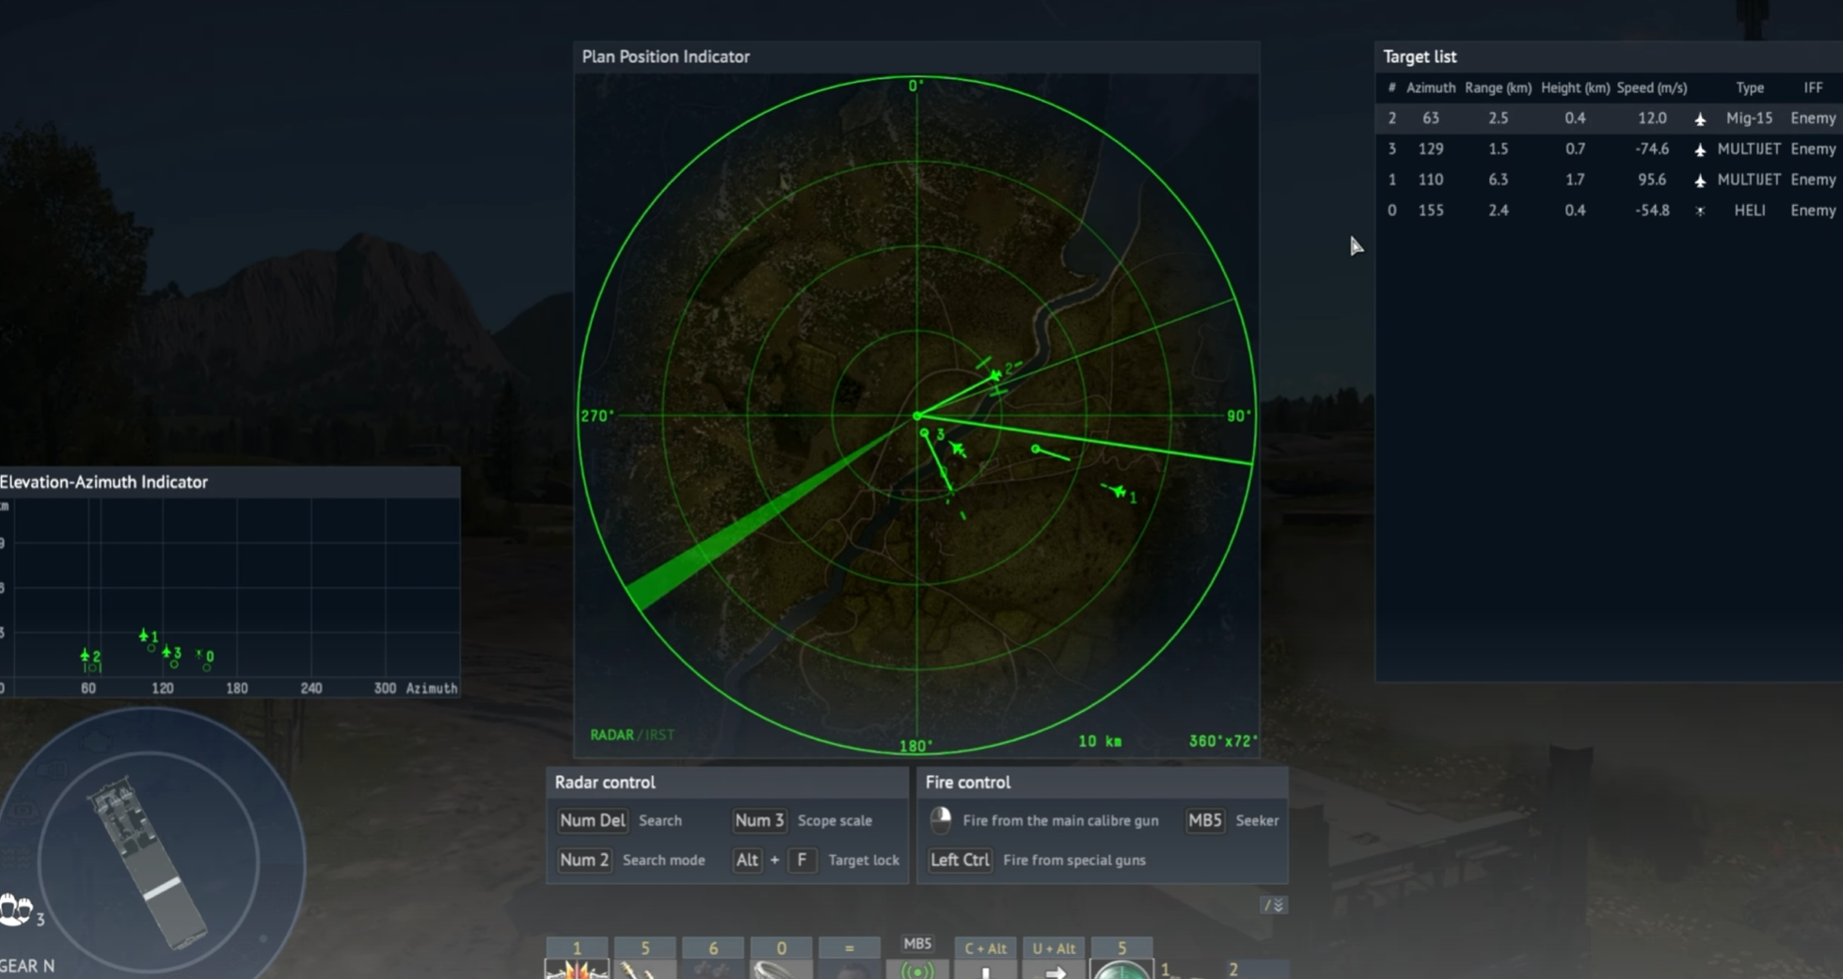This screenshot has width=1843, height=979.
Task: Click the Left Ctrl key hint
Action: (x=960, y=860)
